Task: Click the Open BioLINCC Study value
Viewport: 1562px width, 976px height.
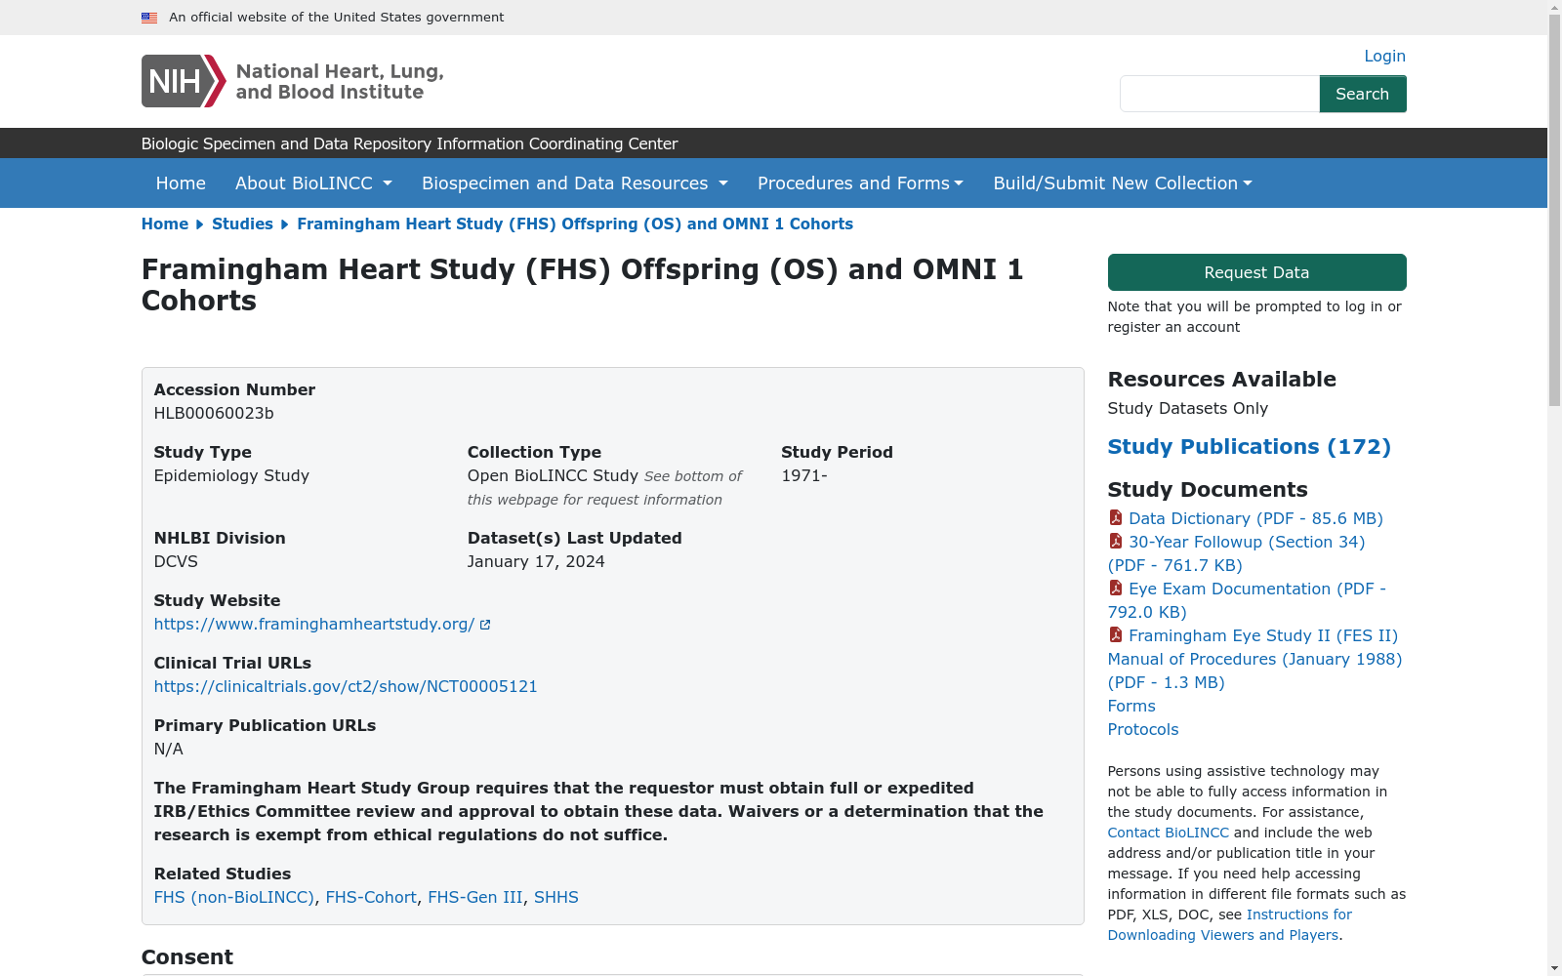Action: point(553,475)
